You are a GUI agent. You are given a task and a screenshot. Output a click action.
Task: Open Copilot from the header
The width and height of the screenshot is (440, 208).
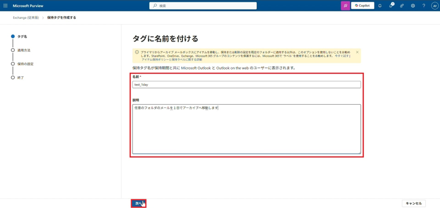[x=363, y=6]
